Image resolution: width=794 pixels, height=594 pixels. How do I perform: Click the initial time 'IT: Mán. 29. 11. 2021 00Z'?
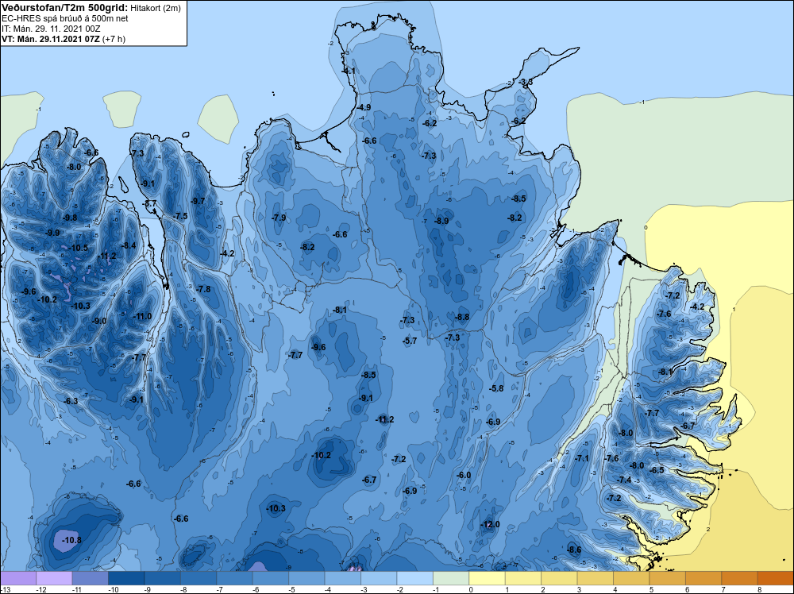click(51, 29)
